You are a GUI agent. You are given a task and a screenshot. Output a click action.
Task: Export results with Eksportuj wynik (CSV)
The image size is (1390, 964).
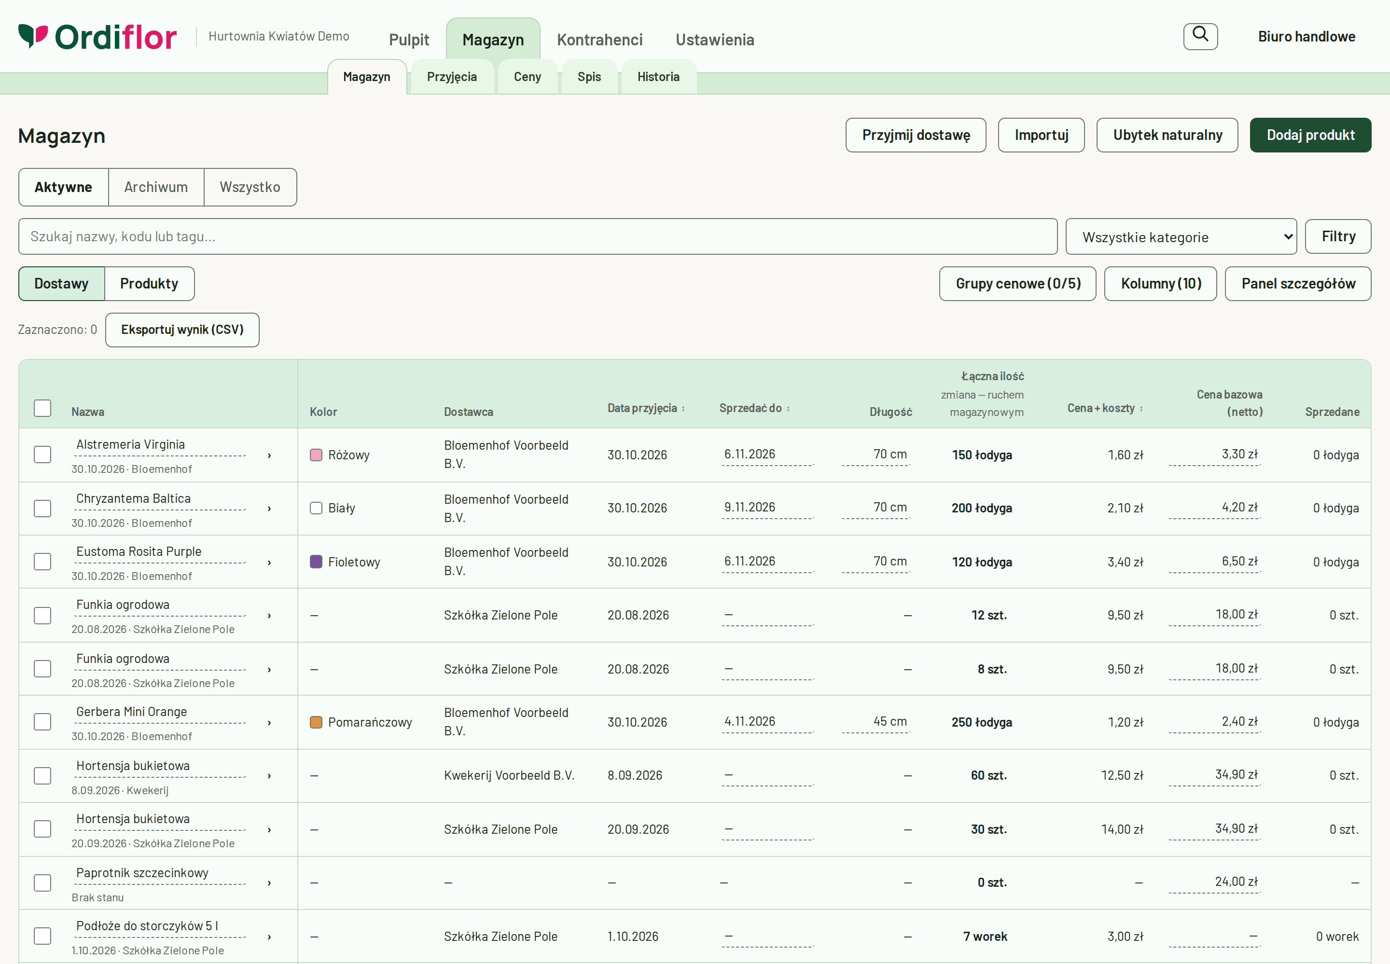(182, 330)
